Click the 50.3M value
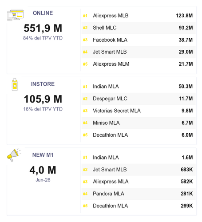202x222 pixels. point(186,87)
